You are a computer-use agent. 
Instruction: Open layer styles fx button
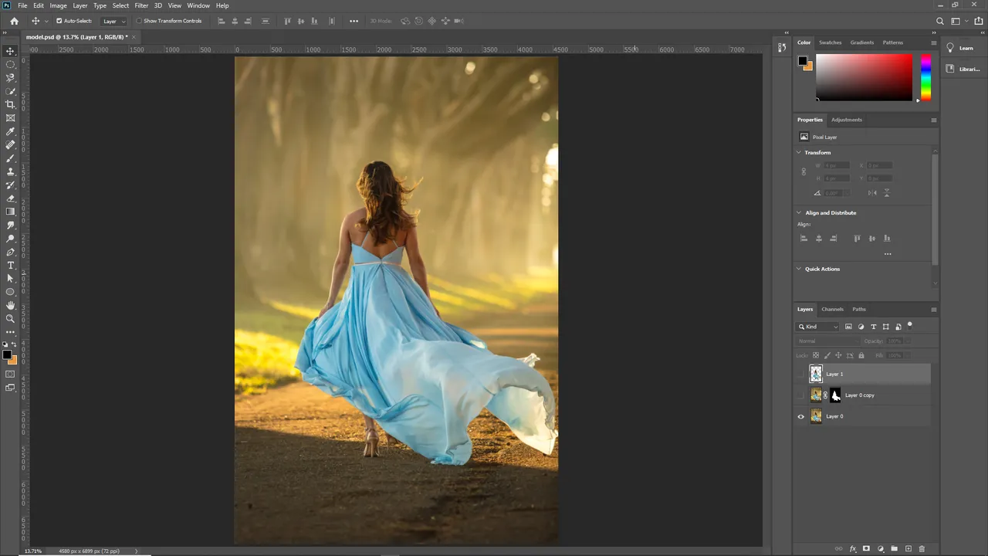pyautogui.click(x=853, y=549)
